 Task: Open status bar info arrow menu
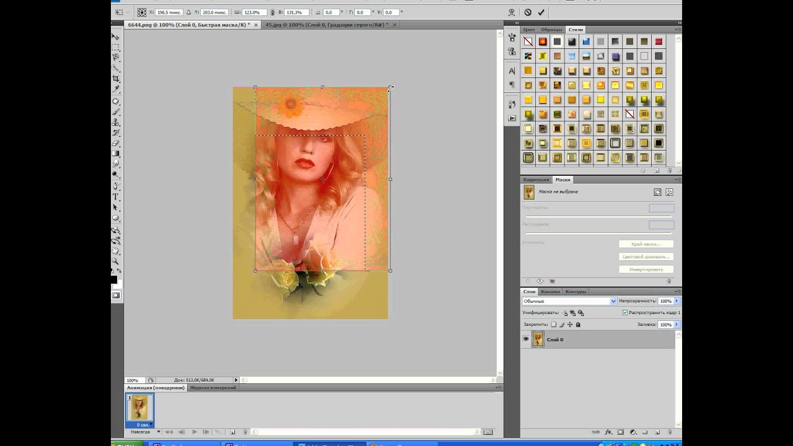click(x=236, y=380)
